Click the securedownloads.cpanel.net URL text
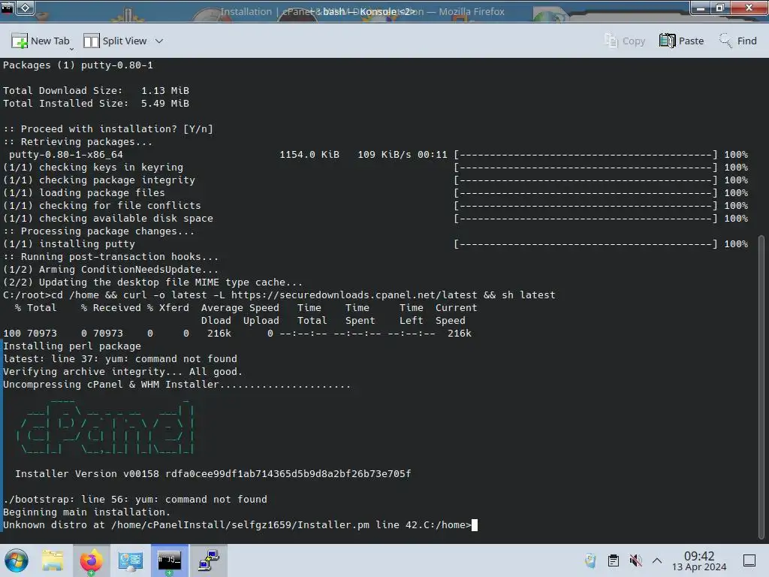The width and height of the screenshot is (769, 577). tap(354, 295)
